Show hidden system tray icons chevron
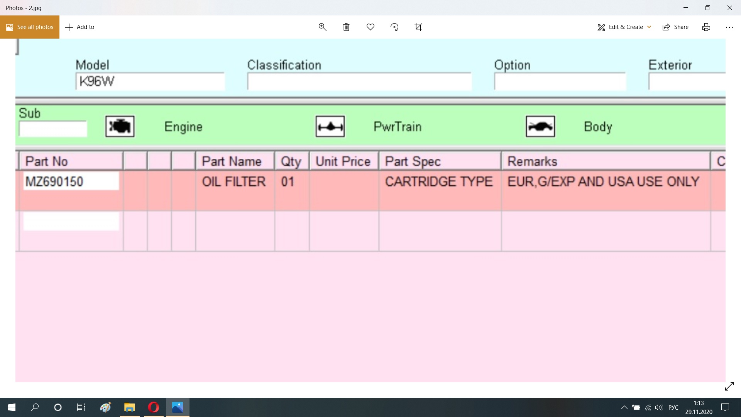This screenshot has width=741, height=417. (x=624, y=407)
